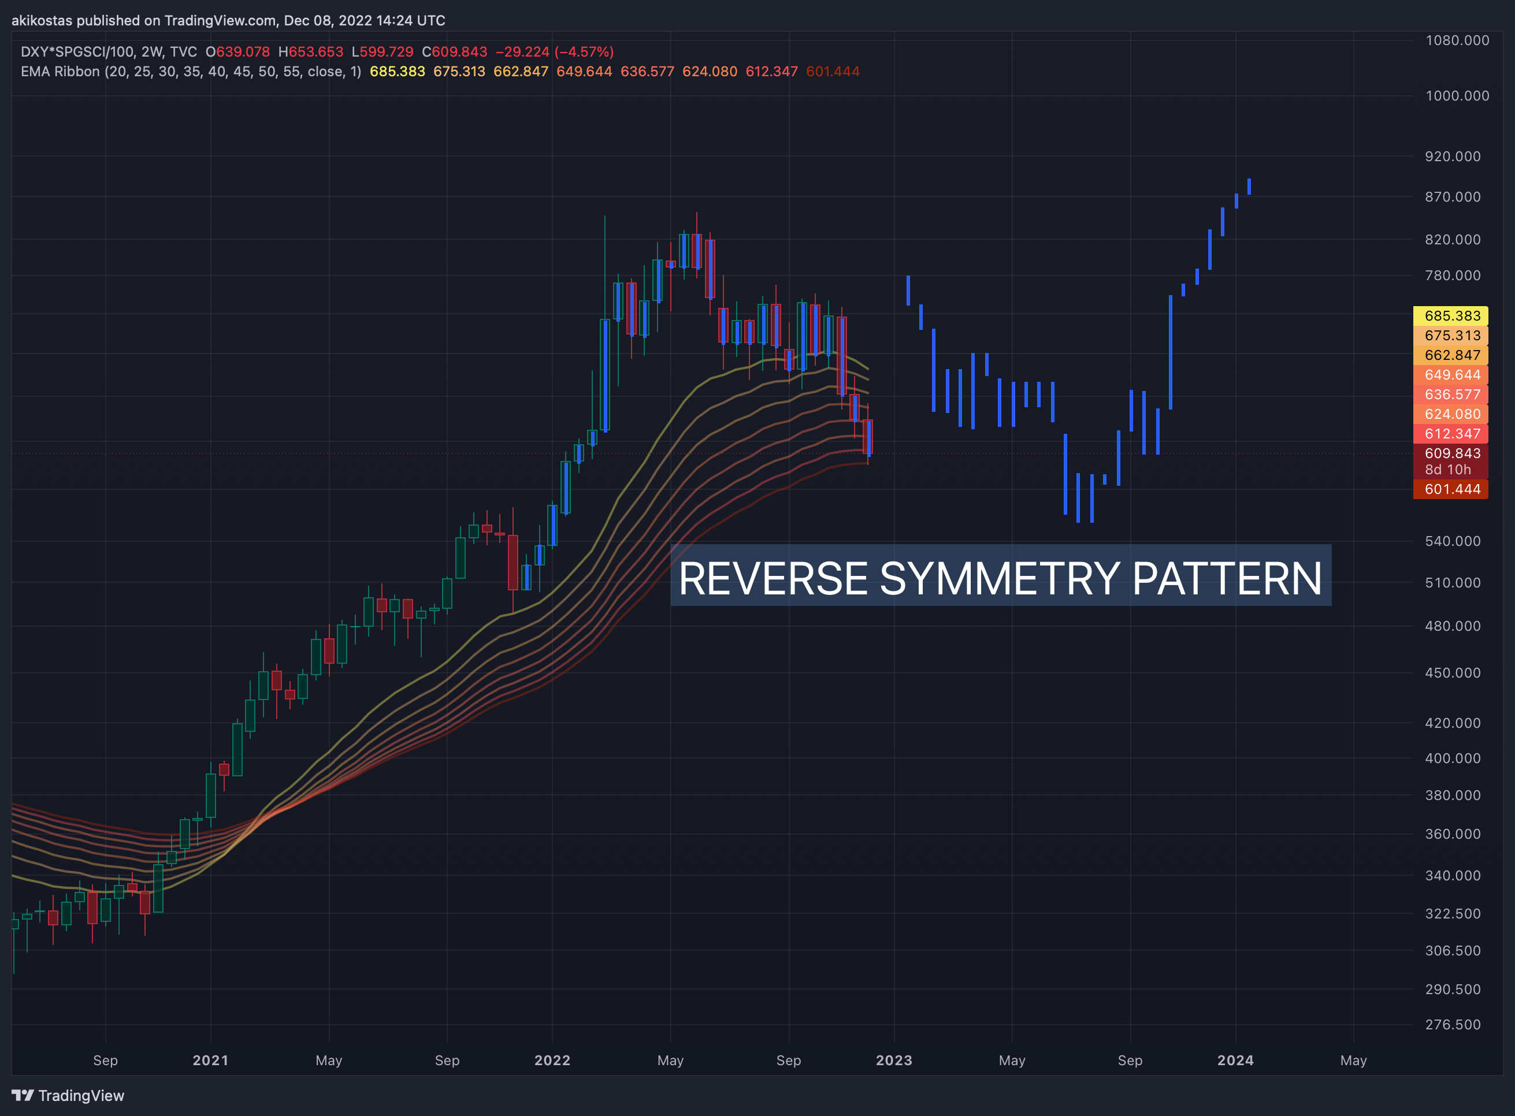The image size is (1515, 1116).
Task: Click the 'akikostas published on TradingView.com' header text
Action: point(143,20)
